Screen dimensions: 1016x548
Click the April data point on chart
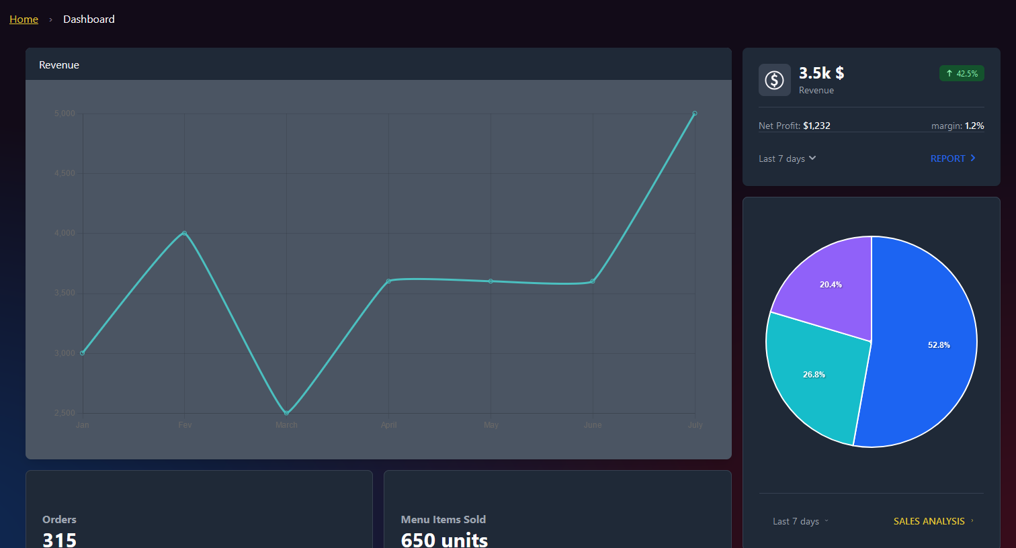388,281
